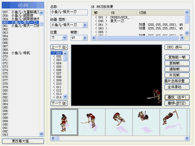
Task: Click the SE table scroll up arrow
Action: pos(187,12)
